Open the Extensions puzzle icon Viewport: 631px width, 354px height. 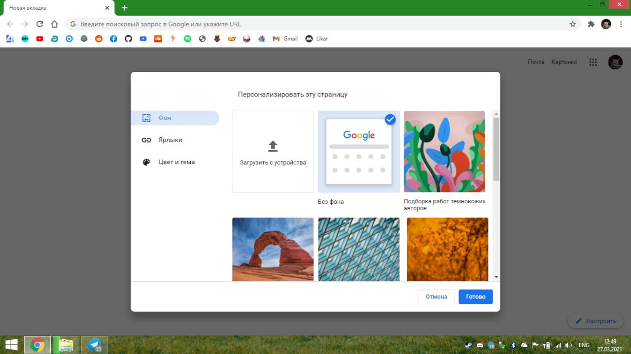pos(591,24)
